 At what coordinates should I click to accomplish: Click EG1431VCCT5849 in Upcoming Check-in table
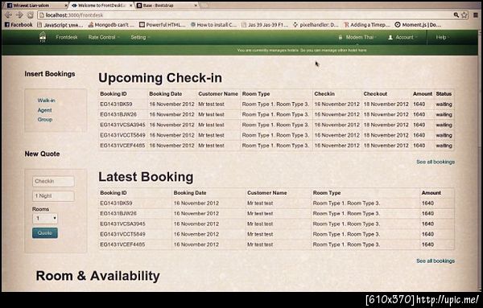click(x=122, y=135)
